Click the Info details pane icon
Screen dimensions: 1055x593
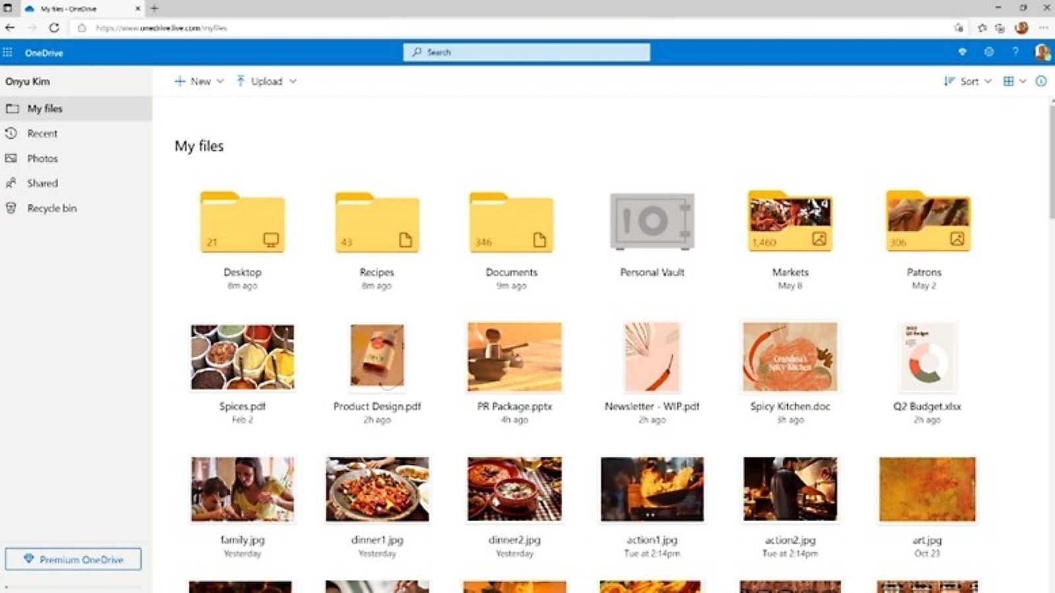point(1040,81)
